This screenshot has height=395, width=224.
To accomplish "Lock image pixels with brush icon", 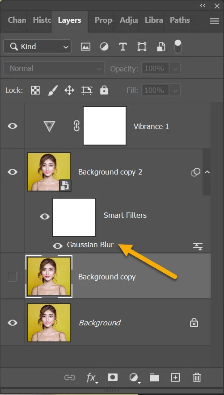I will (x=53, y=90).
